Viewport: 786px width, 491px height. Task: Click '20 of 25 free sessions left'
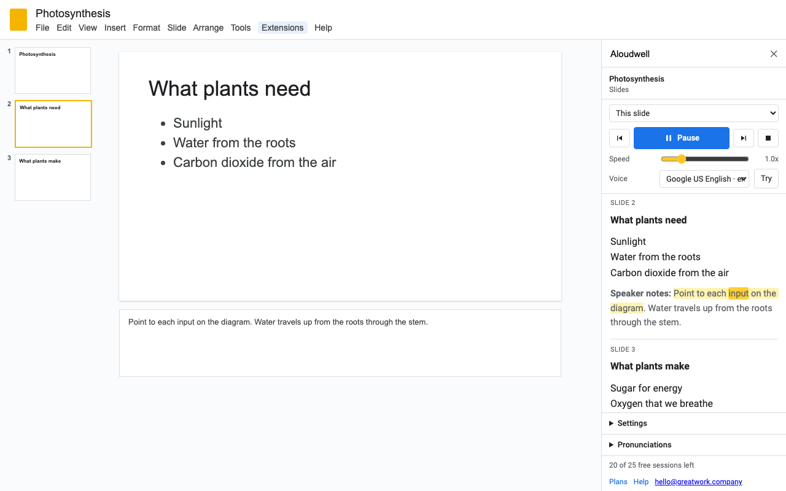(x=652, y=465)
